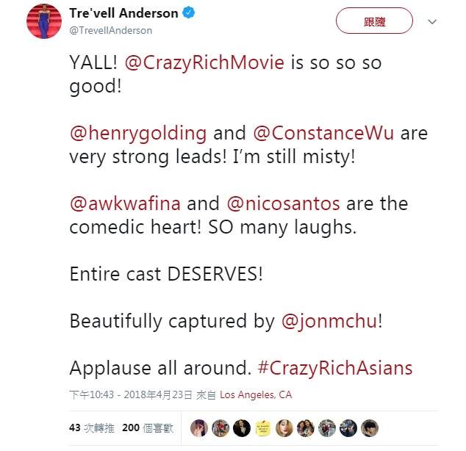Click Tre'vell Anderson's profile avatar
This screenshot has height=451, width=466.
(43, 21)
